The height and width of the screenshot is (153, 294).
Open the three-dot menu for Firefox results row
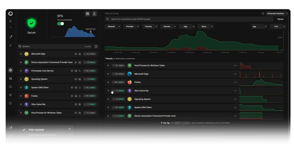coord(235,82)
